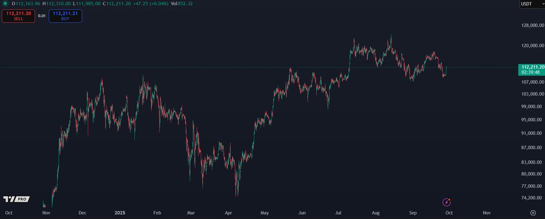
Task: Click the purple lightning bolt icon
Action: pyautogui.click(x=446, y=202)
